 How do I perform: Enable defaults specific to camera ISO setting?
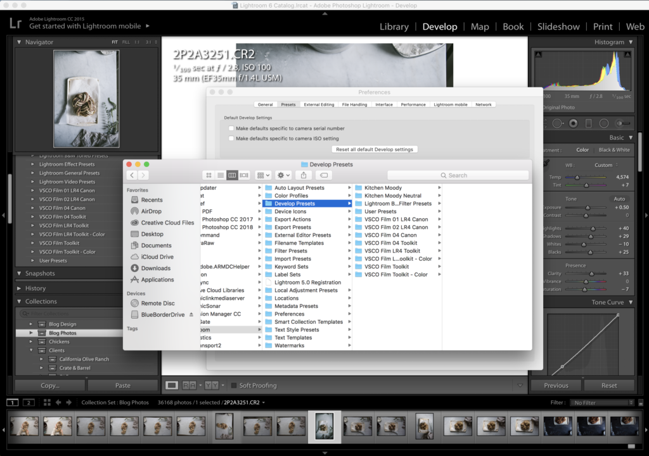231,139
